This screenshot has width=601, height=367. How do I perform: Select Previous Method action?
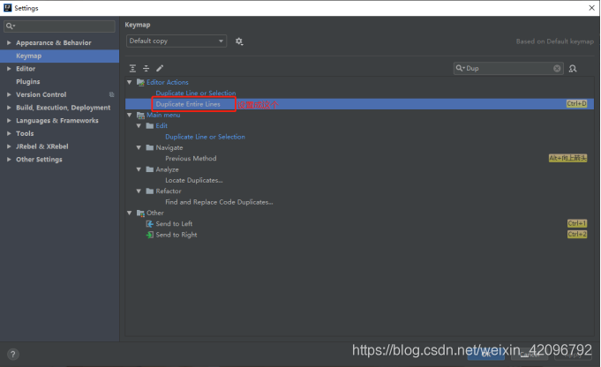[191, 158]
